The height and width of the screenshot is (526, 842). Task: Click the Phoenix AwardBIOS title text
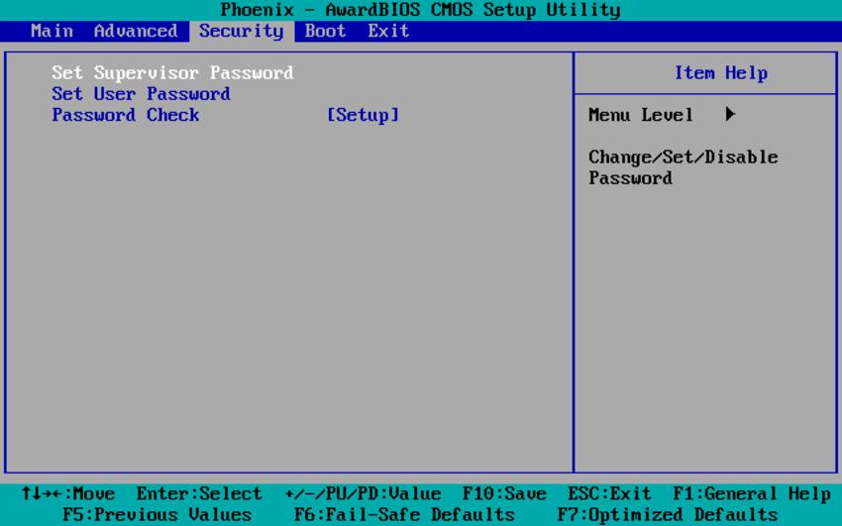click(x=420, y=10)
